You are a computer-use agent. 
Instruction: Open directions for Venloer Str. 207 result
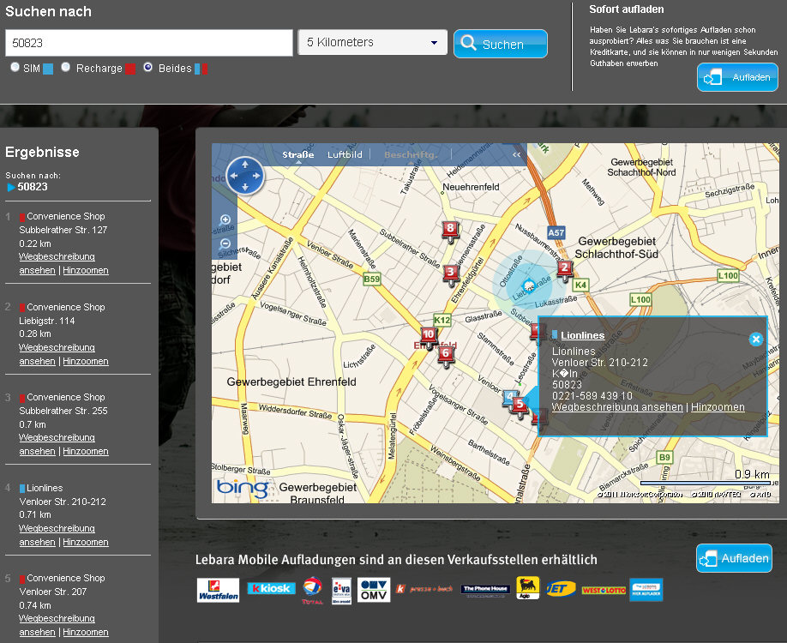point(57,625)
